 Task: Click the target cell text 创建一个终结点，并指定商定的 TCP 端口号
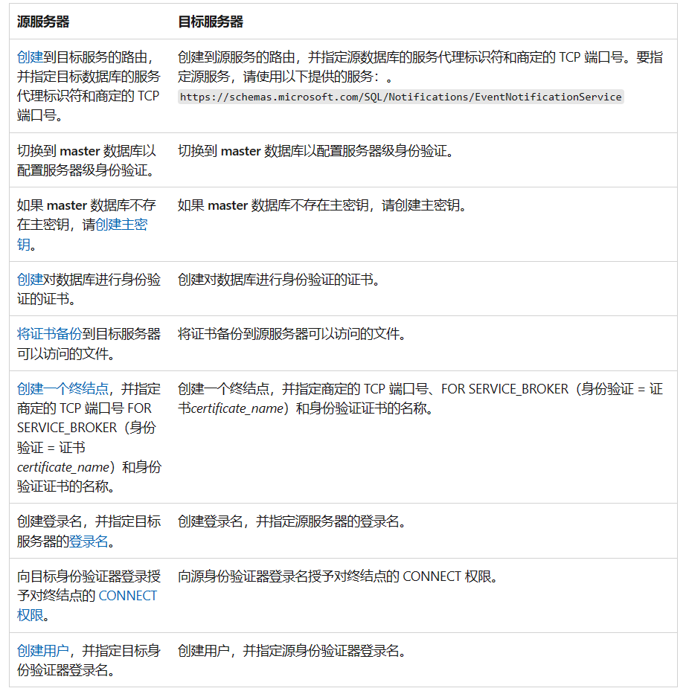coord(303,389)
